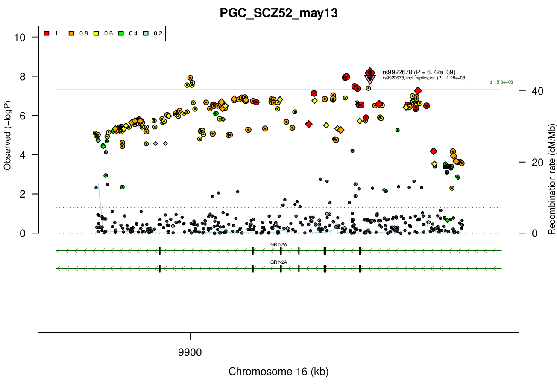Click the red diamond lead SNP rs9922678 marker
Screen dimensions: 557x384
[370, 73]
